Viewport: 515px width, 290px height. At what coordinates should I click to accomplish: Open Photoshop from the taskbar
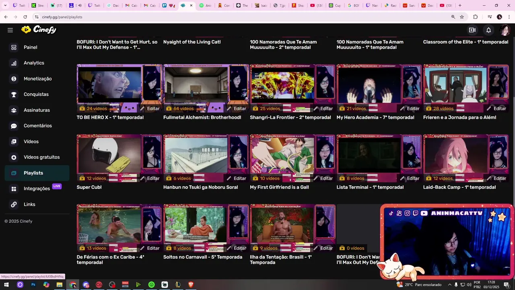click(33, 285)
